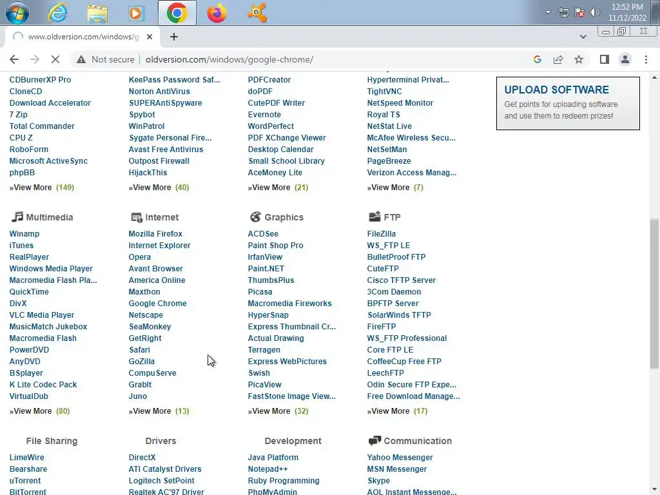Launch Firefox from the taskbar
Screen dimensions: 660x495
tap(217, 13)
